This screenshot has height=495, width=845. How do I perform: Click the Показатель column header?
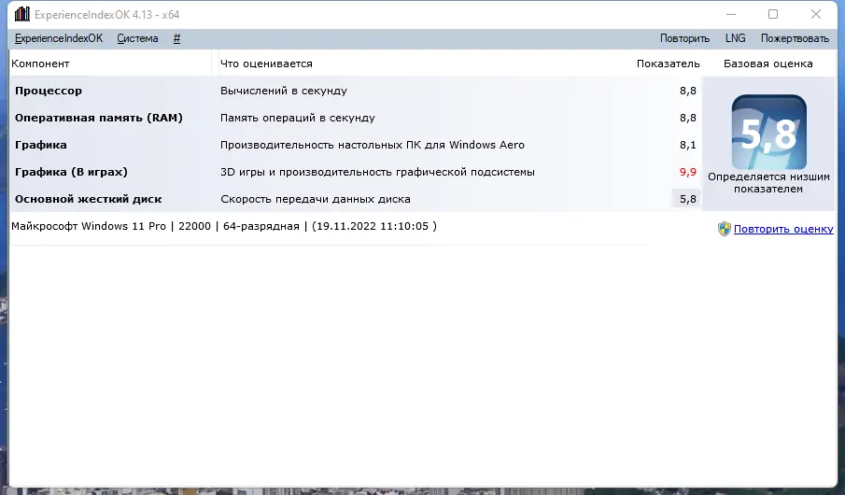click(669, 64)
